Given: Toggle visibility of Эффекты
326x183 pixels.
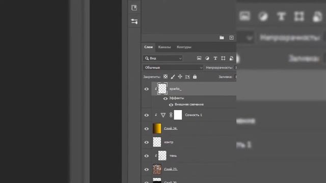Looking at the screenshot, I should click(x=165, y=99).
